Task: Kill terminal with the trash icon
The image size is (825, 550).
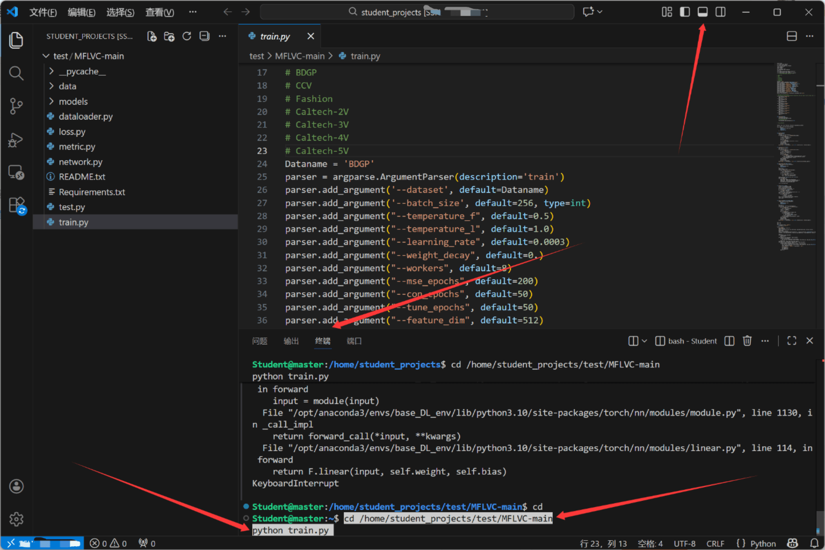Action: pyautogui.click(x=747, y=341)
